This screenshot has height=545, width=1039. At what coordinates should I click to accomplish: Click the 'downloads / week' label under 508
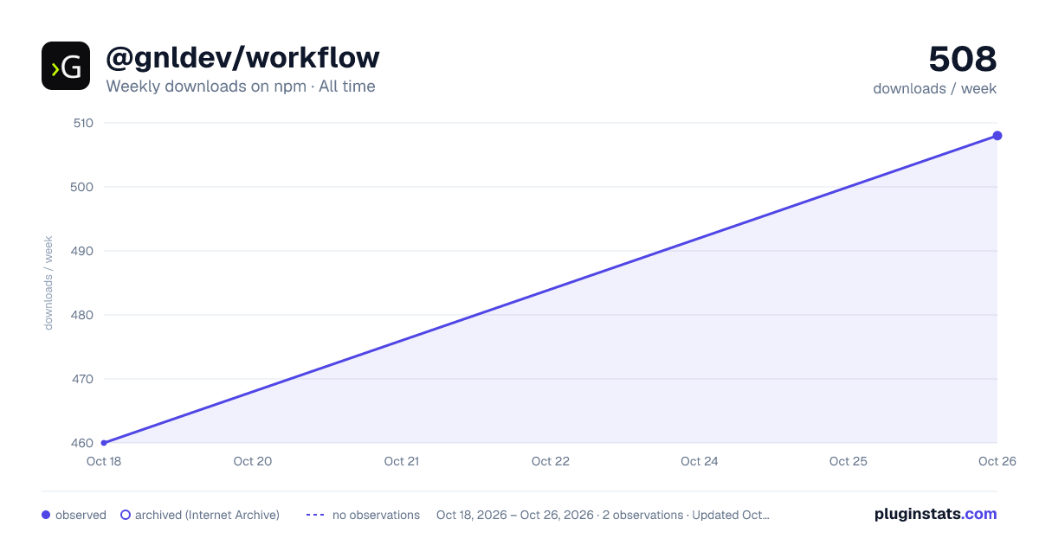(935, 88)
